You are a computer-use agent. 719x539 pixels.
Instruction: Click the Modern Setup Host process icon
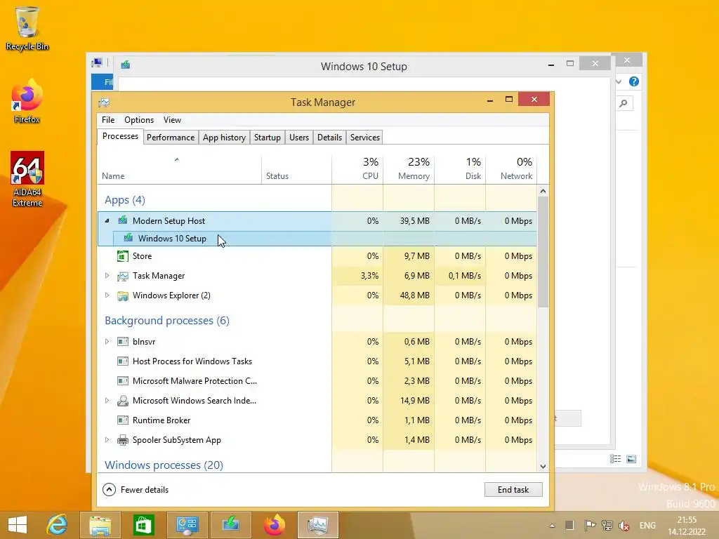[x=122, y=220]
